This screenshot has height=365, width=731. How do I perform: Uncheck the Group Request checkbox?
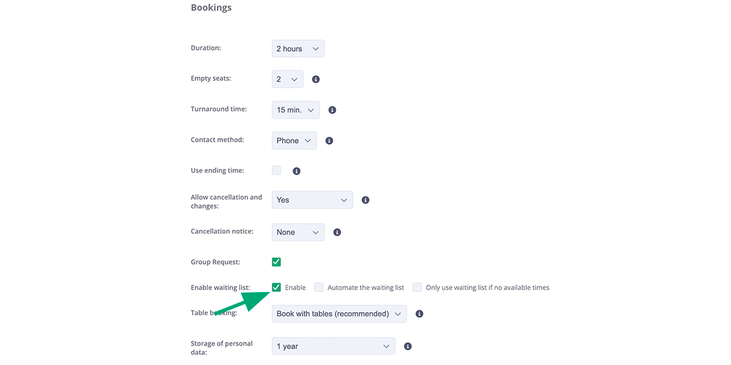[x=276, y=262]
